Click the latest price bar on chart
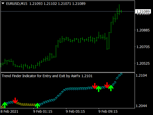The height and width of the screenshot is (115, 153). [121, 11]
